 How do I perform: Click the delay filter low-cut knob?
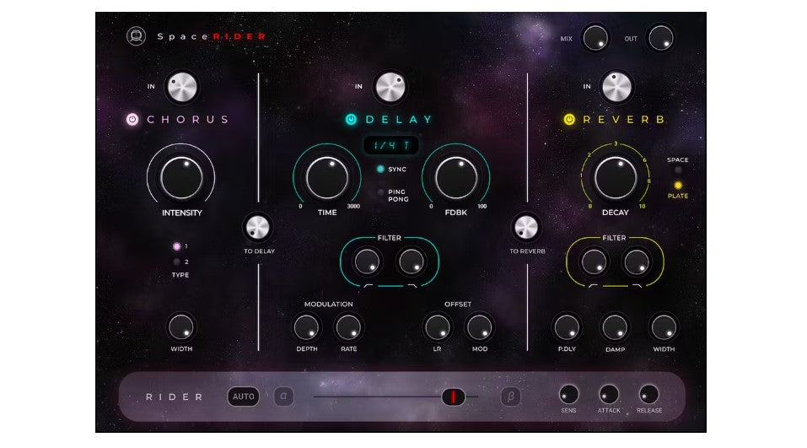tap(367, 262)
